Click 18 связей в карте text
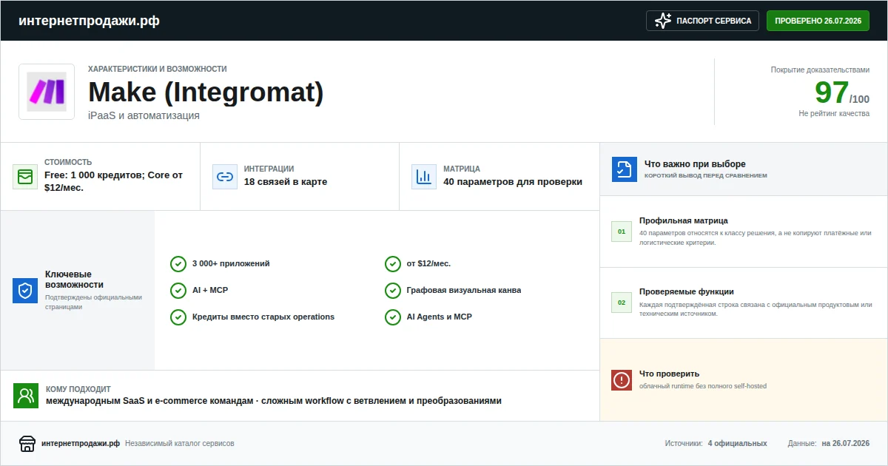Viewport: 888px width, 466px height. [286, 182]
